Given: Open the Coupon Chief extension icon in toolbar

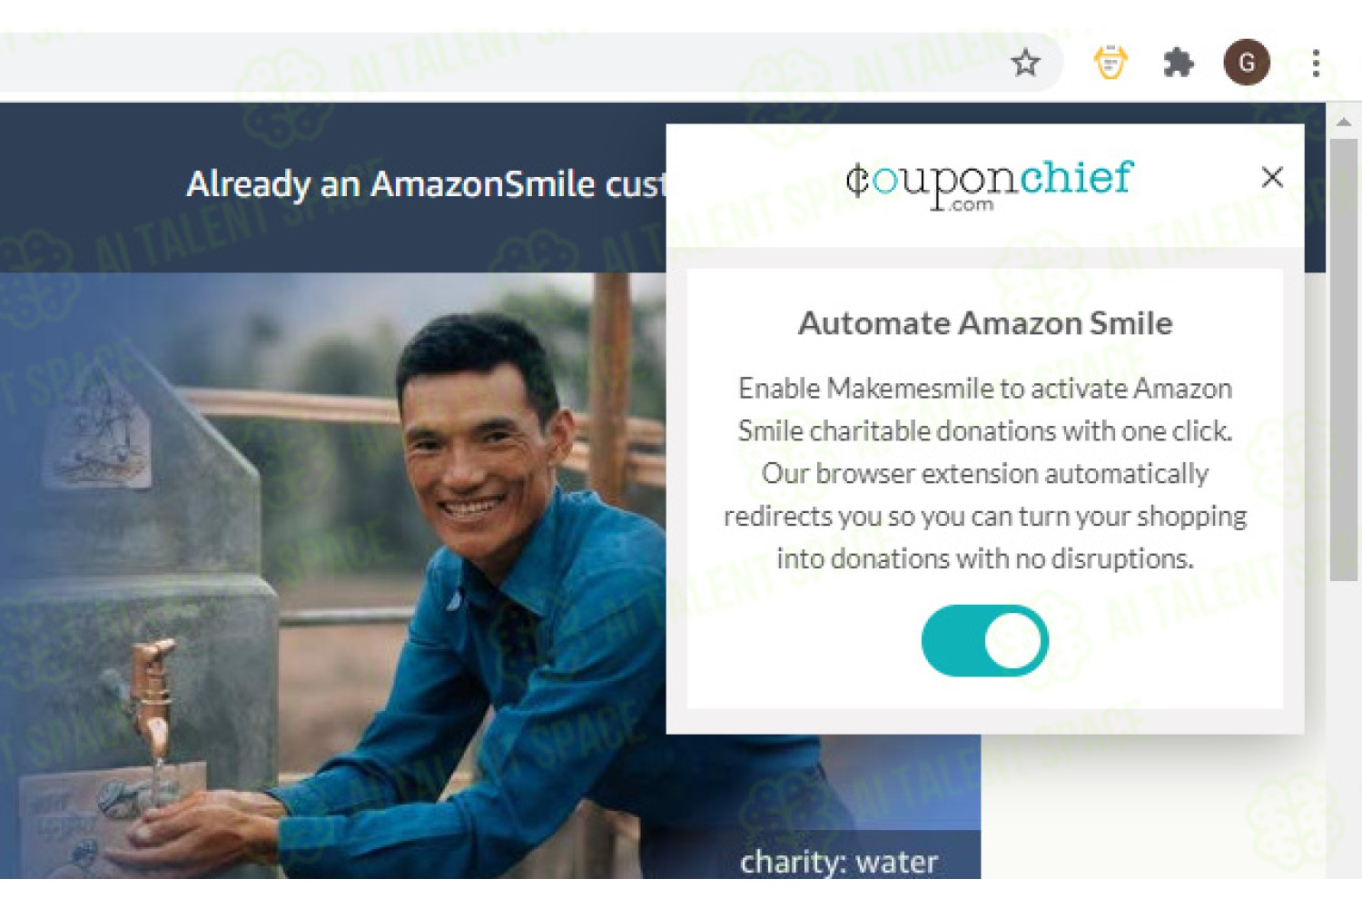Looking at the screenshot, I should 1110,63.
